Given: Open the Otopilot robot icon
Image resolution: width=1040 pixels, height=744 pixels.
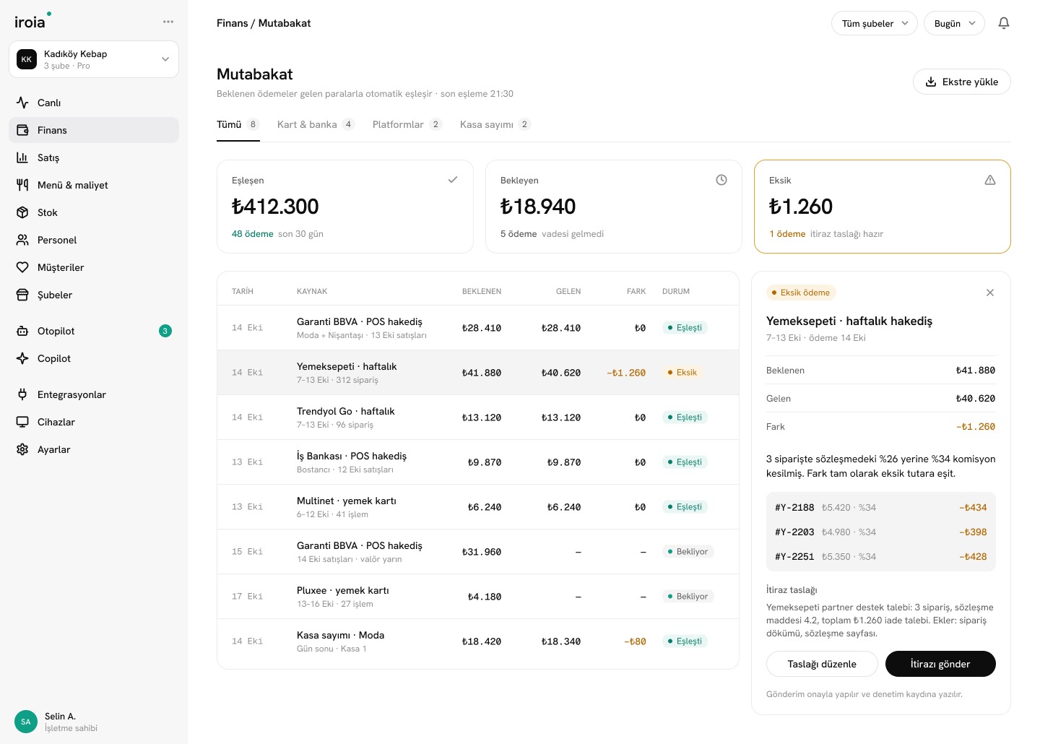Looking at the screenshot, I should pyautogui.click(x=22, y=331).
